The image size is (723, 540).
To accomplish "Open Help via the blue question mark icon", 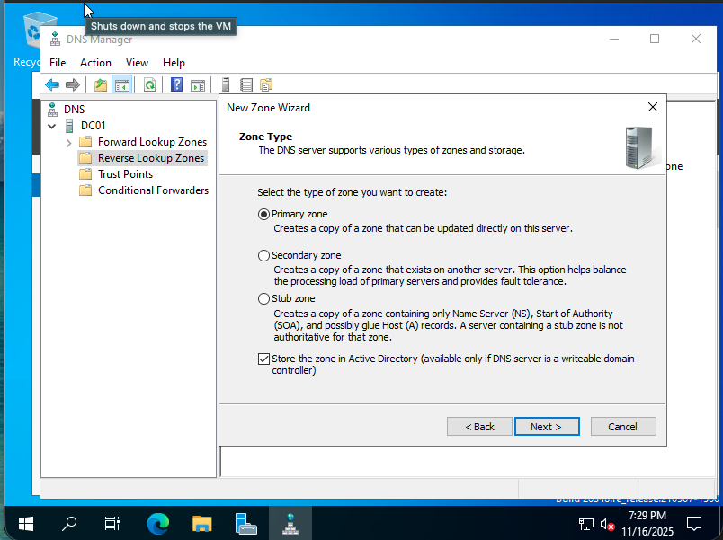I will pos(176,84).
